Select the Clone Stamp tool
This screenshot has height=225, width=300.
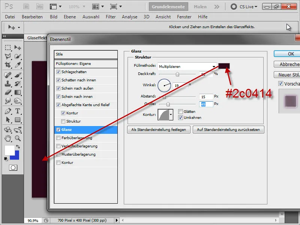[8, 84]
